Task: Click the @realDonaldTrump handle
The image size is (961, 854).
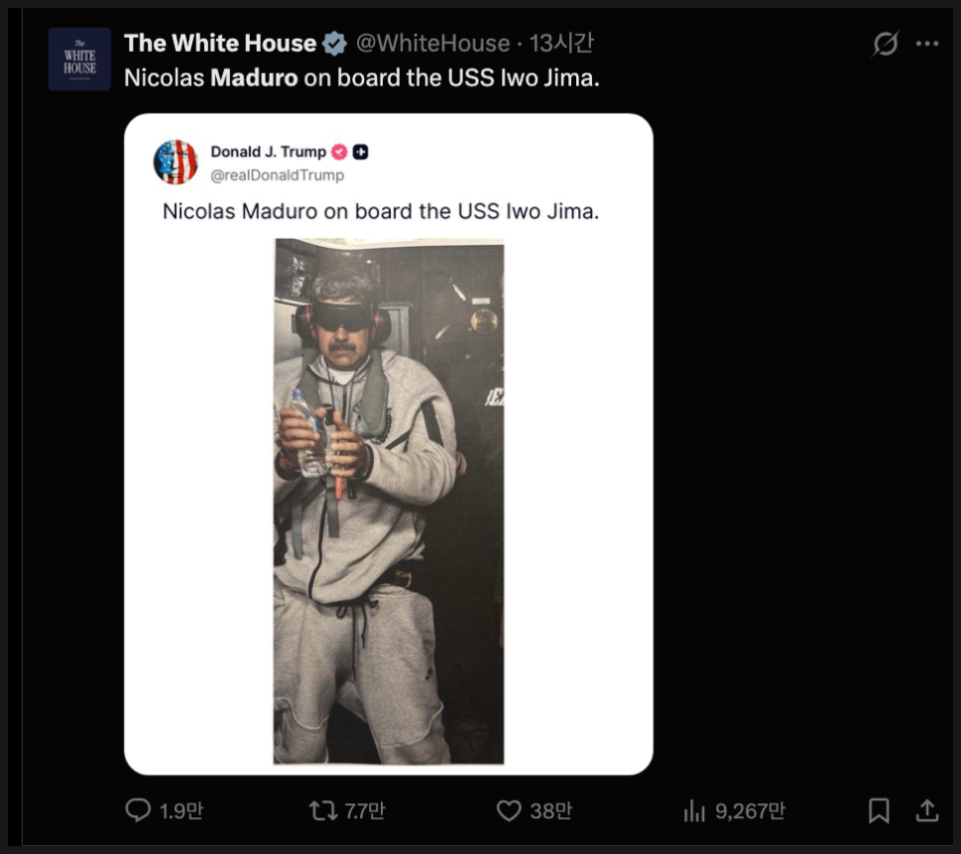Action: 277,175
